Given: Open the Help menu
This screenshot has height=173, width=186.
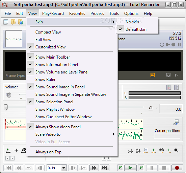Looking at the screenshot, I should click(148, 14).
